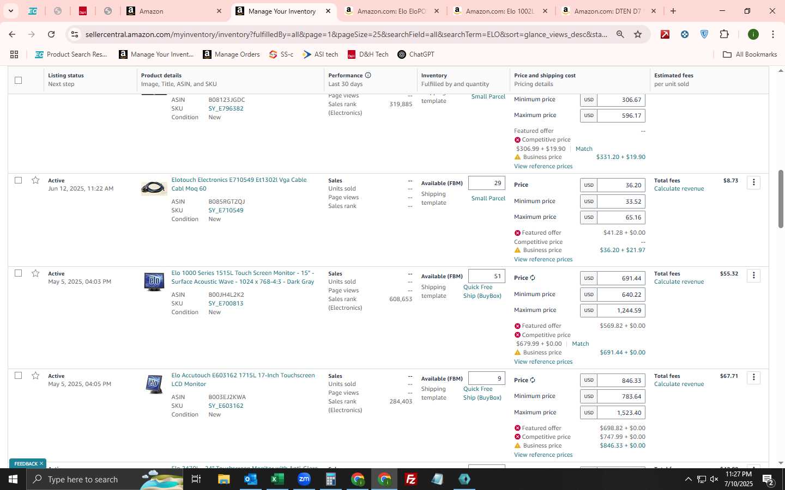Open Windows Start menu
The height and width of the screenshot is (490, 785).
click(x=13, y=479)
